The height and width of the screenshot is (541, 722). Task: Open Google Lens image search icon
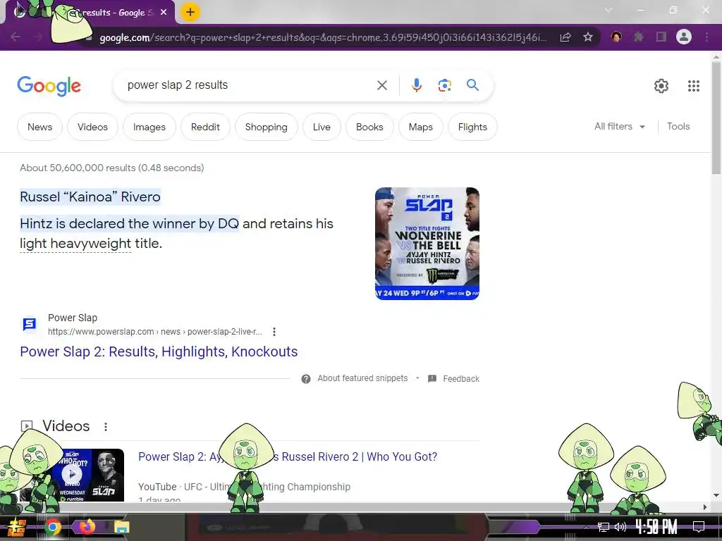[x=444, y=85]
